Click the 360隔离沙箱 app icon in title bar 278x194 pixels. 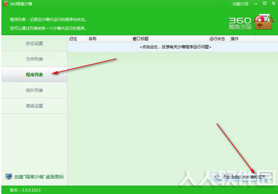(x=6, y=4)
